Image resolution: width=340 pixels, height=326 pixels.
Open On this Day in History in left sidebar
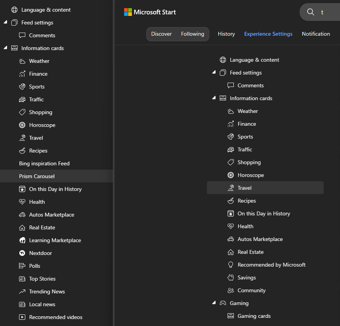coord(56,189)
